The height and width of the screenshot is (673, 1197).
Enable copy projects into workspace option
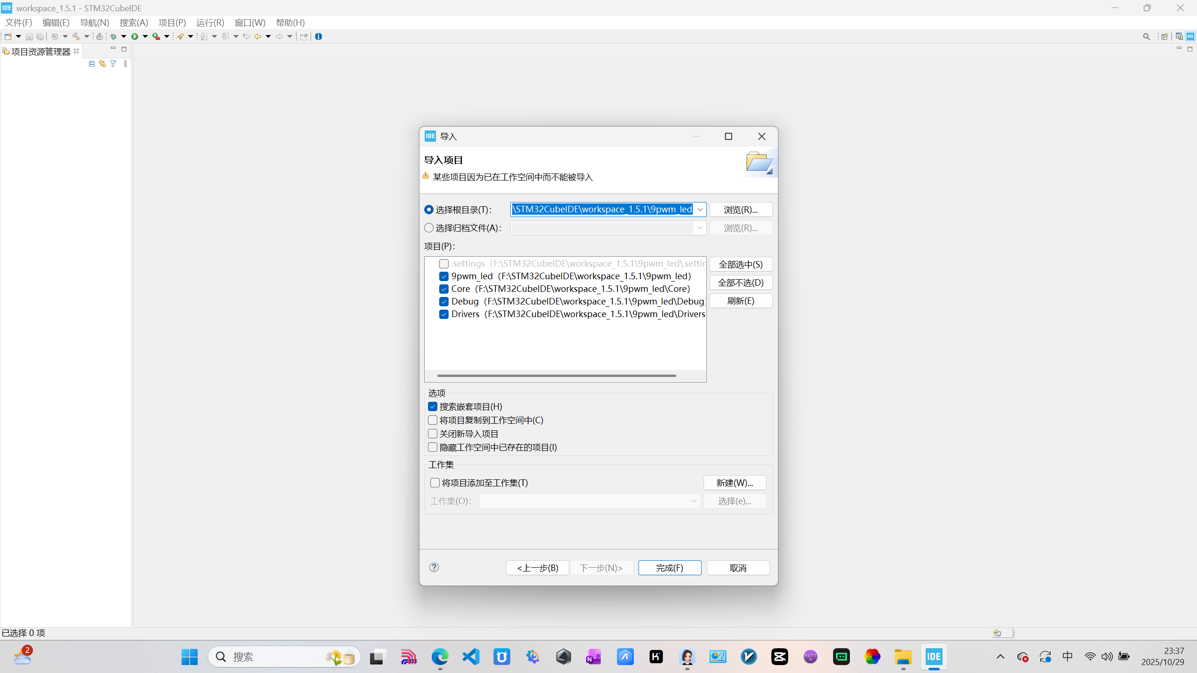[x=433, y=420]
